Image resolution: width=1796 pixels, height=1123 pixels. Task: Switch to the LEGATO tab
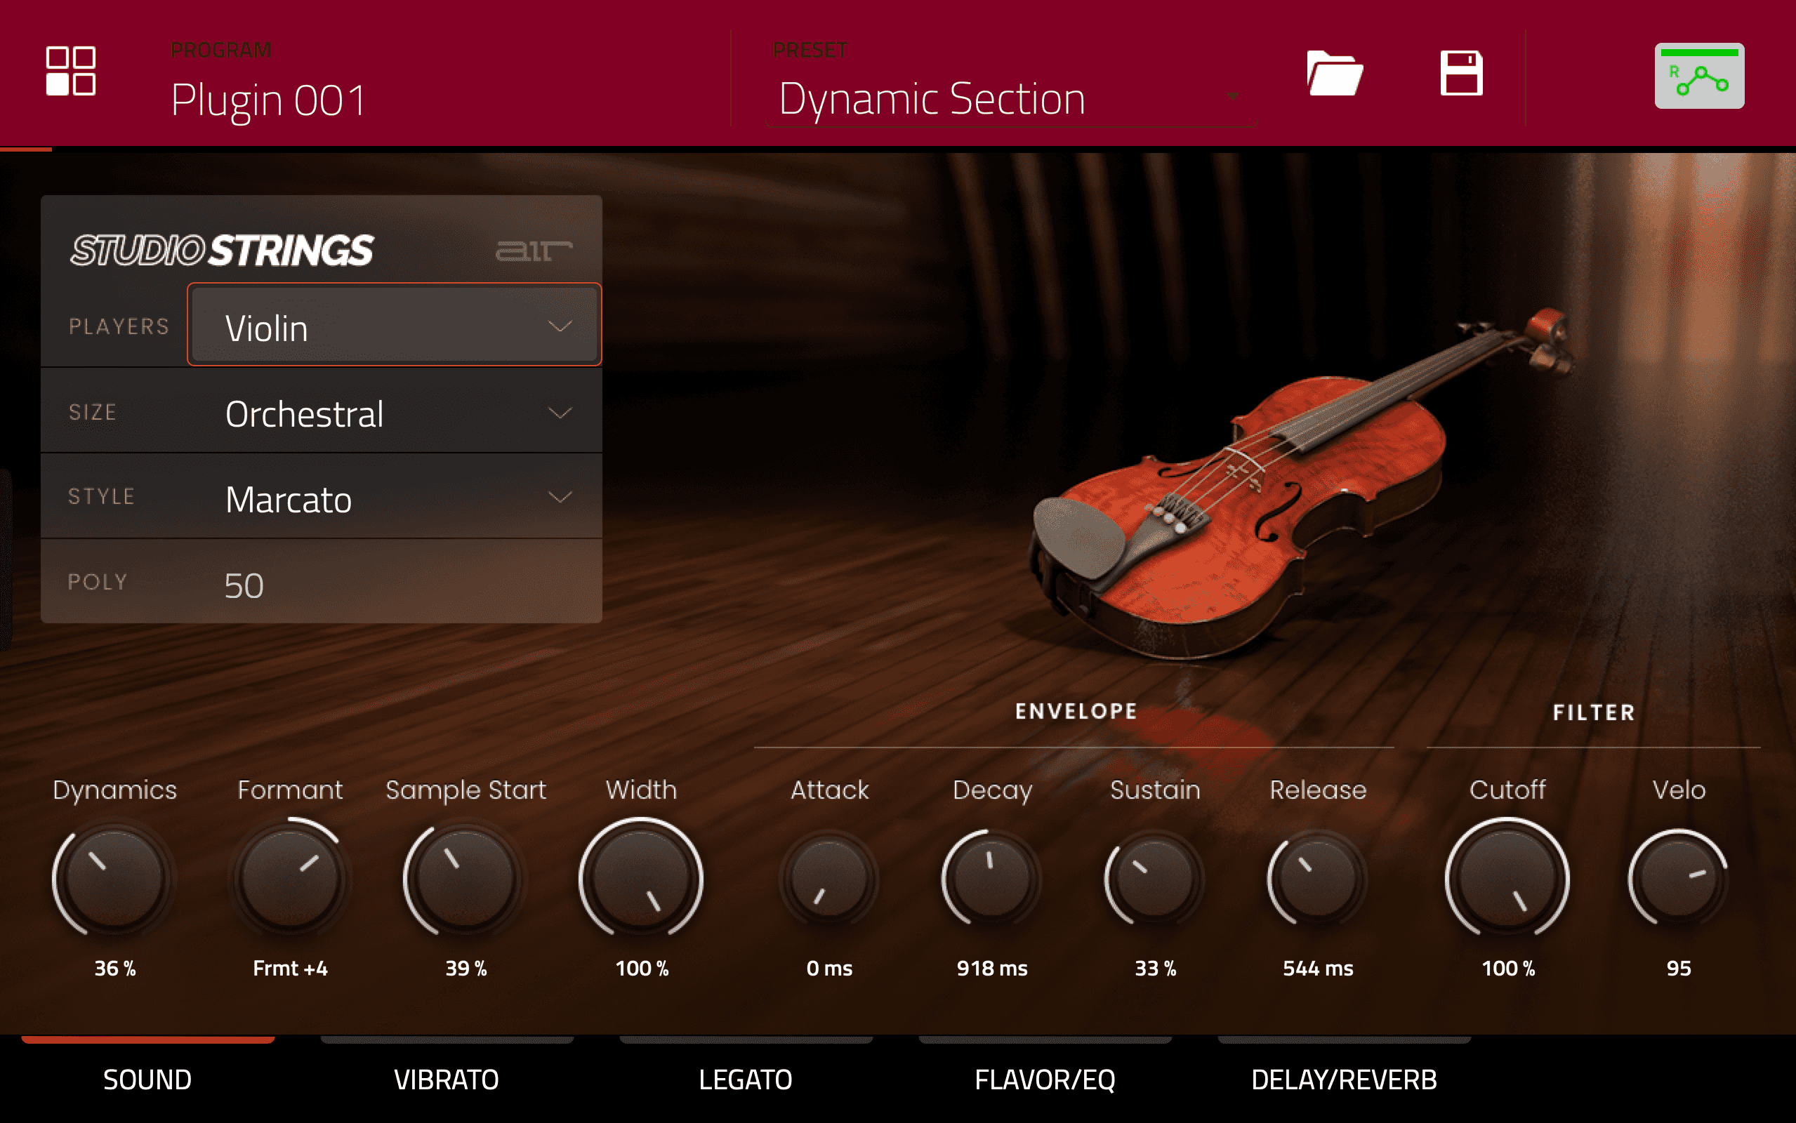tap(745, 1079)
